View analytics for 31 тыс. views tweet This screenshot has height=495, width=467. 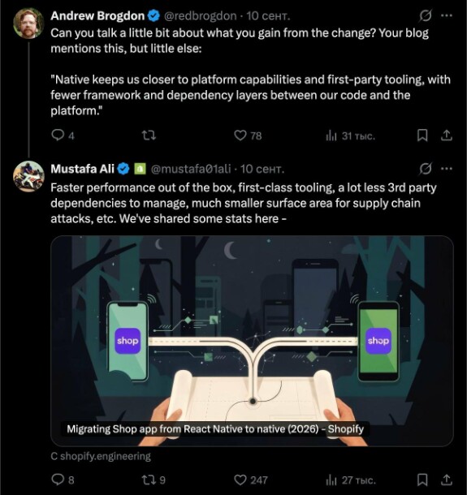350,136
